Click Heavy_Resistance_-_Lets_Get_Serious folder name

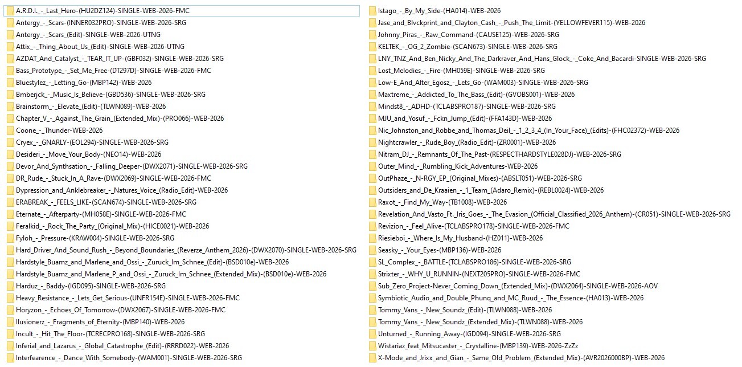point(128,298)
